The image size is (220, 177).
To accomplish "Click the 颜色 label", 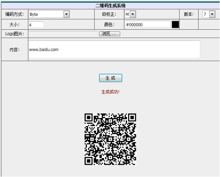I will click(109, 25).
